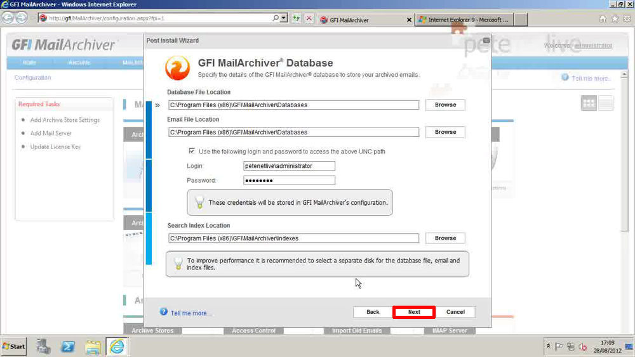Show hidden system tray icons arrow
This screenshot has width=635, height=357.
click(548, 346)
